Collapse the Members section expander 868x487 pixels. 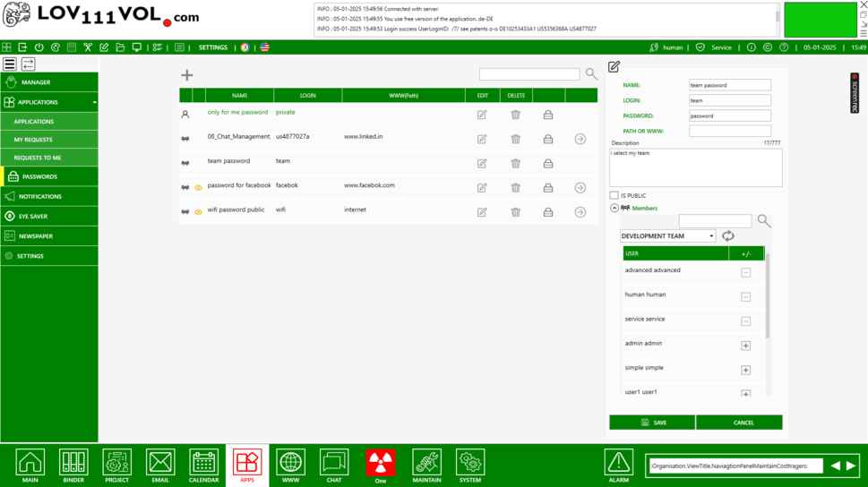(614, 208)
